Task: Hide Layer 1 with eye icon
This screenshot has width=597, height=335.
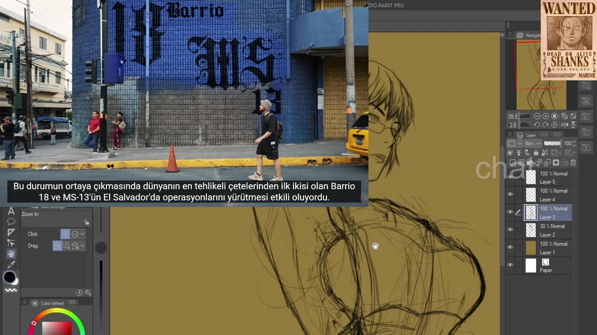Action: point(510,248)
